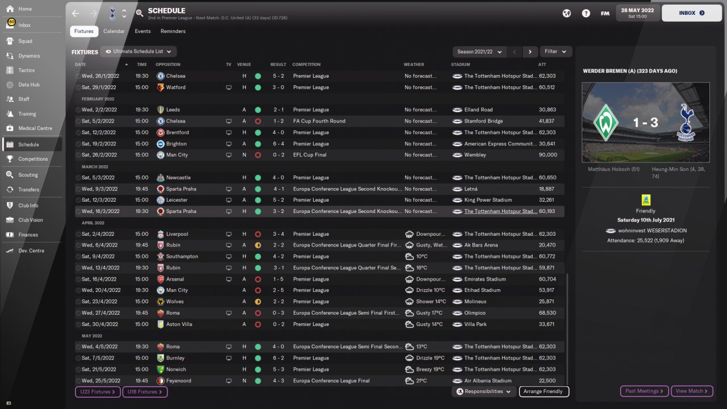This screenshot has height=409, width=727.
Task: Open the Air Albania Stadium link
Action: [x=488, y=381]
